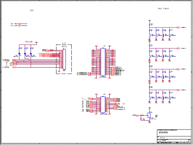Click the ground symbol below the MTU2 connector
This screenshot has width=193, height=145.
(x=59, y=71)
